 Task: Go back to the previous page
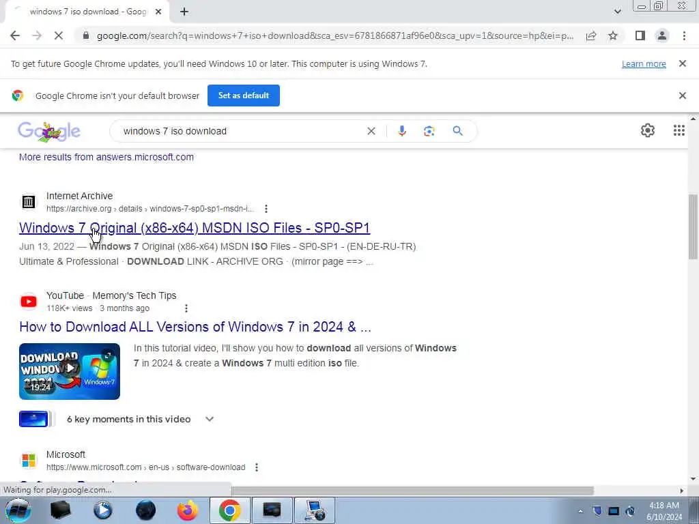(15, 35)
